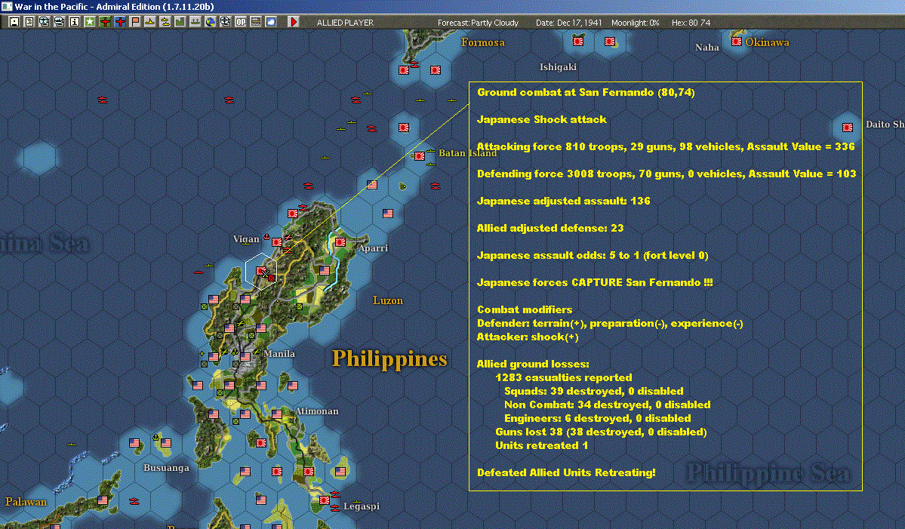This screenshot has width=905, height=529.
Task: Click the white star on green icon
Action: [x=90, y=22]
